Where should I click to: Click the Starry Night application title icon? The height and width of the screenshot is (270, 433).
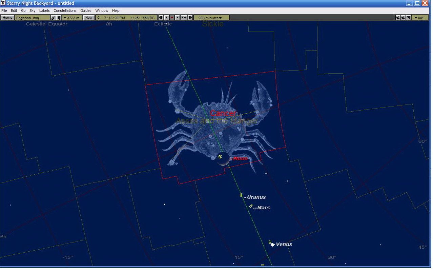tap(3, 3)
